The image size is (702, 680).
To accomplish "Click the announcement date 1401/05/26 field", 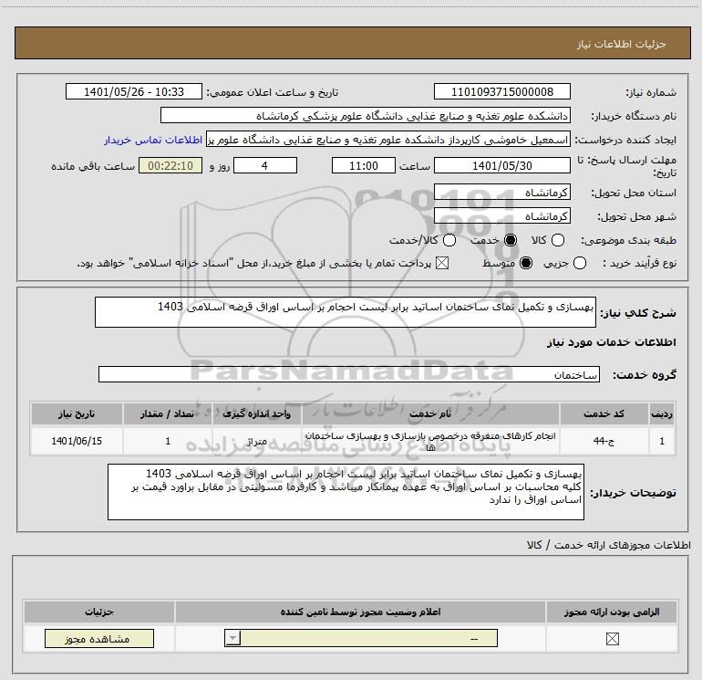I will 134,92.
